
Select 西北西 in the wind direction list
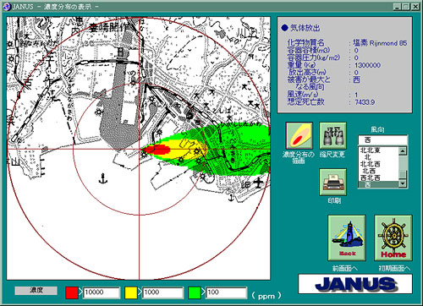coord(371,178)
